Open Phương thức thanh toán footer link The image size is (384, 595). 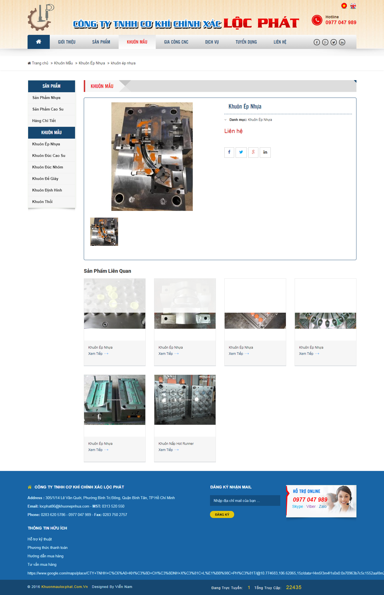(48, 547)
